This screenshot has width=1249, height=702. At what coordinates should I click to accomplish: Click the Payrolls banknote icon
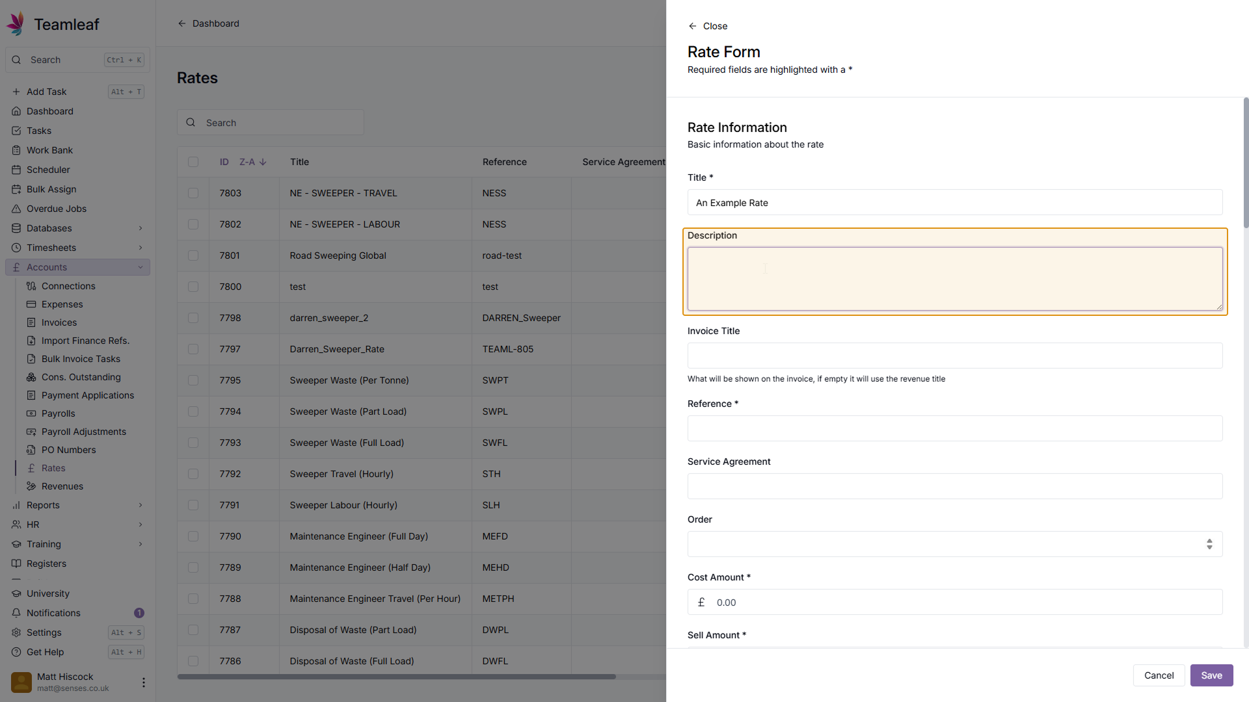[x=31, y=413]
